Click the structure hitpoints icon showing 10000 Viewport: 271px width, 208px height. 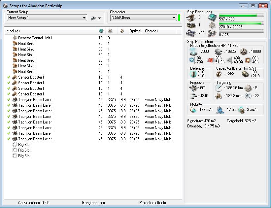244,52
